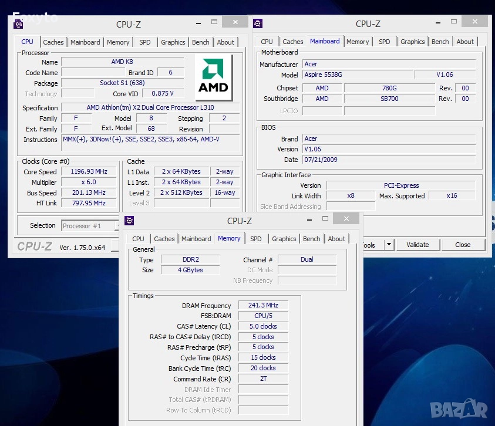Open the Processor #1 selection dropdown
This screenshot has height=426, width=495.
point(88,226)
